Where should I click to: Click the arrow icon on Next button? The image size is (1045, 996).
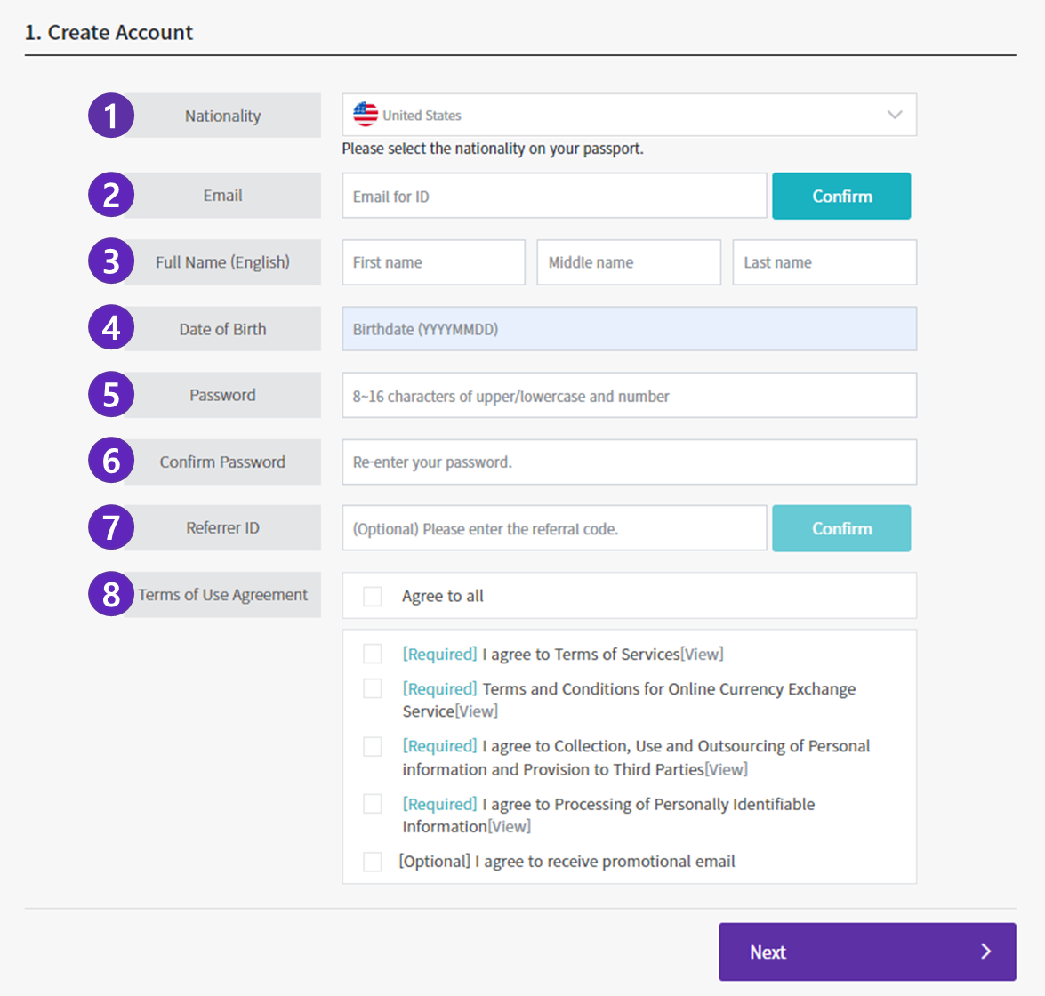coord(985,952)
